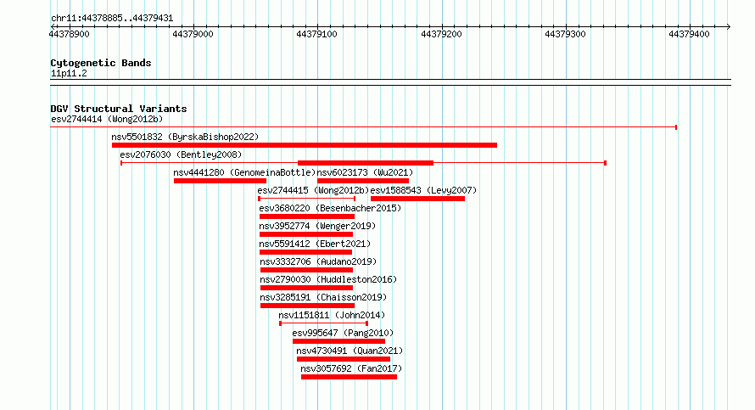Click the red bar under nsv3332706
The image size is (755, 410).
(307, 270)
